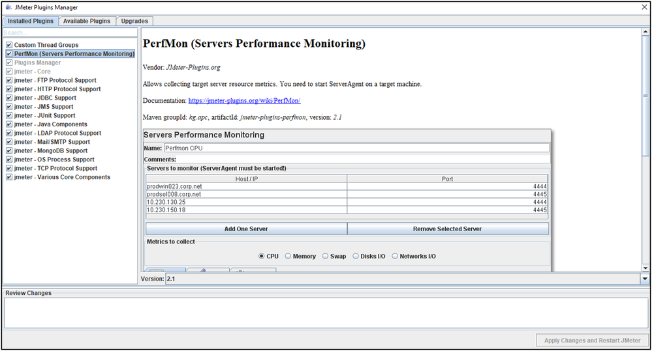Uncheck jmeter - HTTP Protocol Support checkbox
Image resolution: width=652 pixels, height=351 pixels.
click(x=9, y=89)
